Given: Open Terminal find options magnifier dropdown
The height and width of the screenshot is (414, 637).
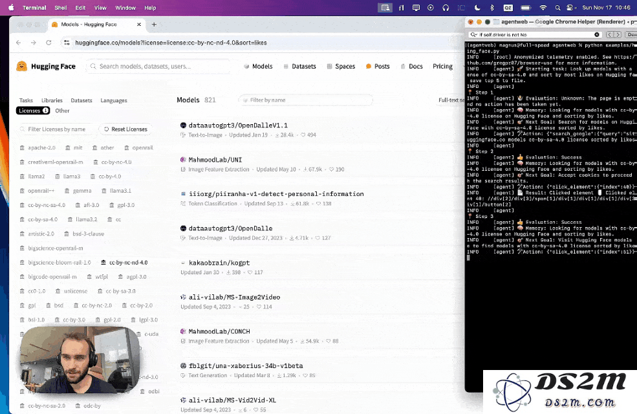Looking at the screenshot, I should (x=473, y=34).
